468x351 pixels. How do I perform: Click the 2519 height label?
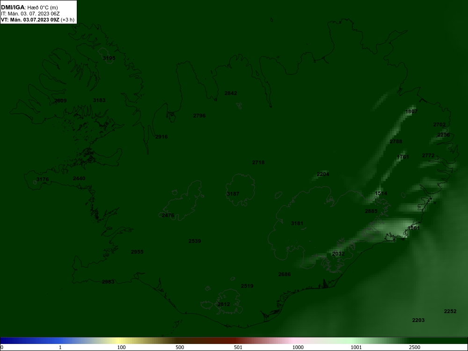247,286
